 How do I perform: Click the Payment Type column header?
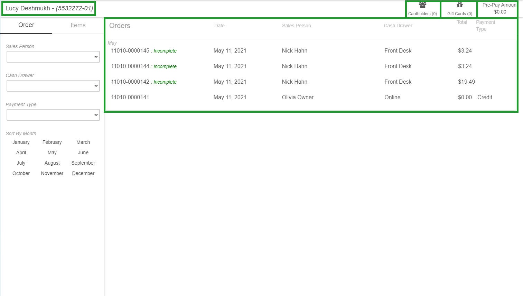tap(485, 26)
